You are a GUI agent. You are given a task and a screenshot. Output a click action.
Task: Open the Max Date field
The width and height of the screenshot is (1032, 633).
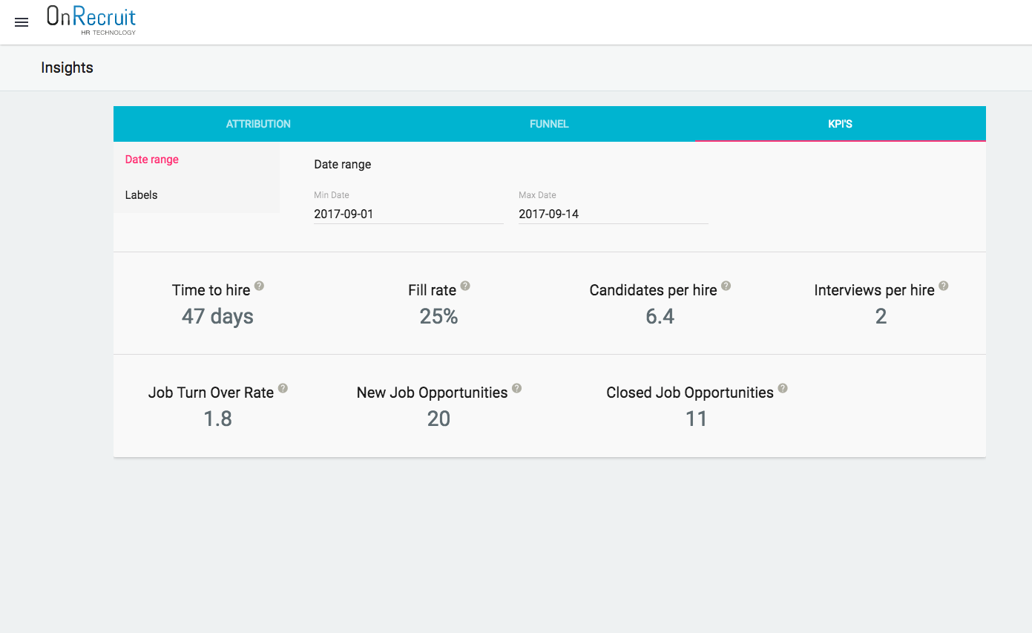coord(613,214)
